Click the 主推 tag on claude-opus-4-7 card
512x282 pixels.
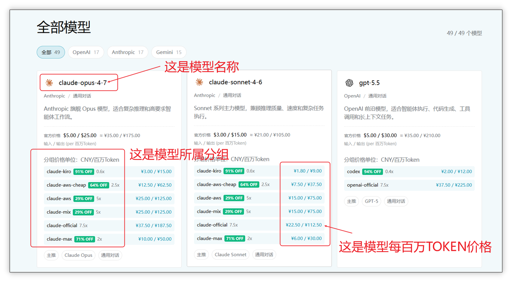[x=51, y=255]
